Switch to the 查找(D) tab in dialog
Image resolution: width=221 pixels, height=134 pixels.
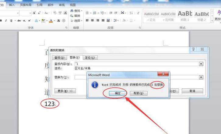coord(59,58)
